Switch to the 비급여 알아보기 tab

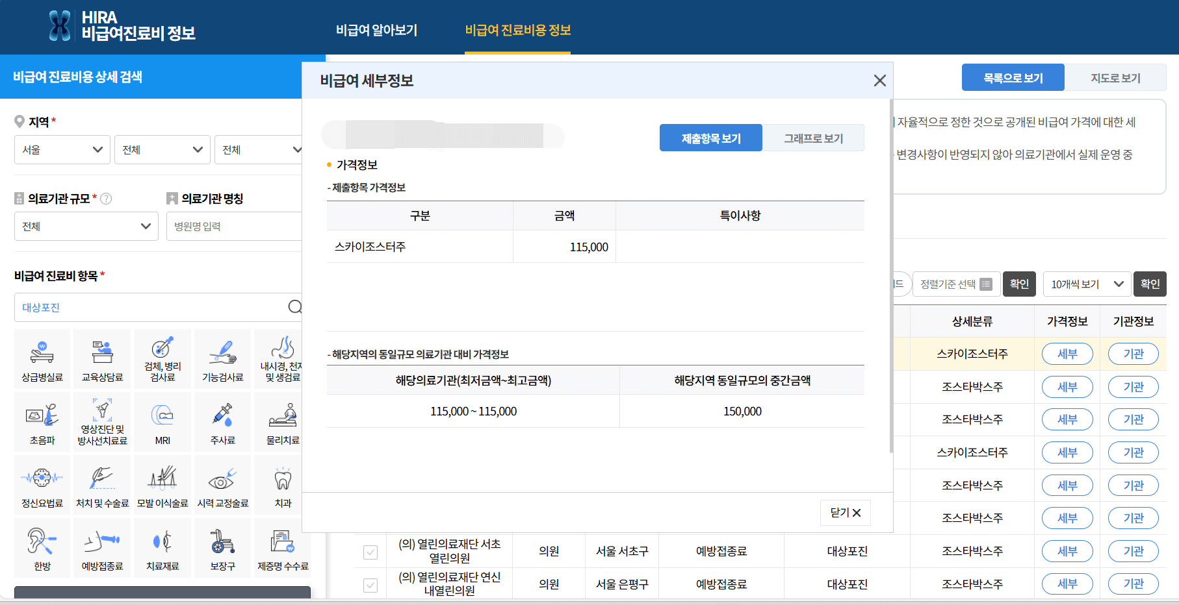coord(377,29)
